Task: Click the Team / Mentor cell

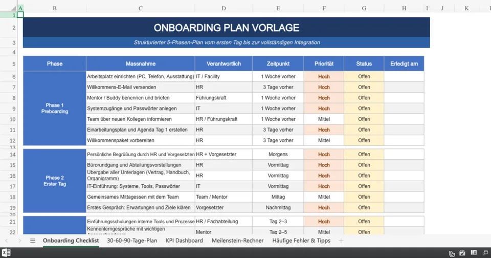Action: [x=224, y=197]
